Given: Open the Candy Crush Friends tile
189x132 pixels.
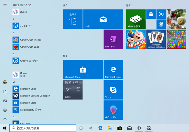Looking at the screenshot, I should point(136,39).
